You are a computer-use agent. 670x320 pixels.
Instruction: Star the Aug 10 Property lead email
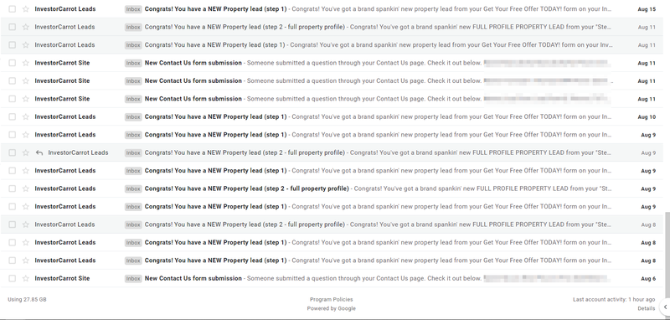tap(26, 116)
